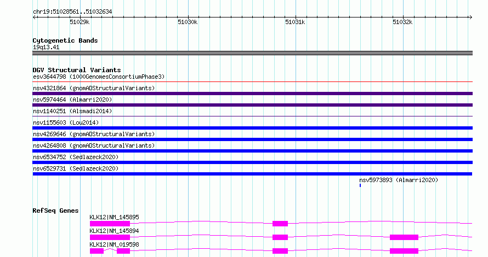The height and width of the screenshot is (257, 488).
Task: Click the rightmost exon of KLK12 NM_019598
Action: [x=404, y=251]
